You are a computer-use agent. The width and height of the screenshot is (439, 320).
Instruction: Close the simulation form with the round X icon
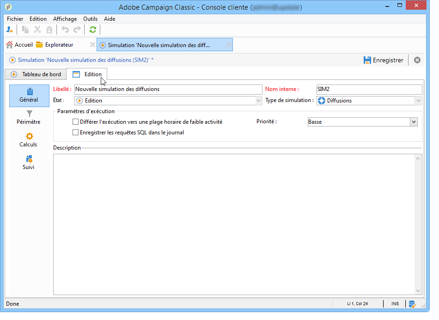click(x=417, y=60)
